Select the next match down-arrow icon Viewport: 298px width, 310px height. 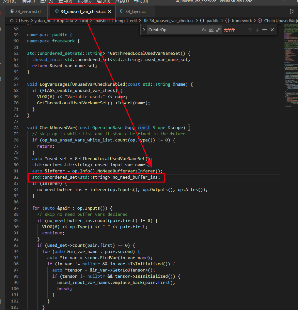point(258,29)
